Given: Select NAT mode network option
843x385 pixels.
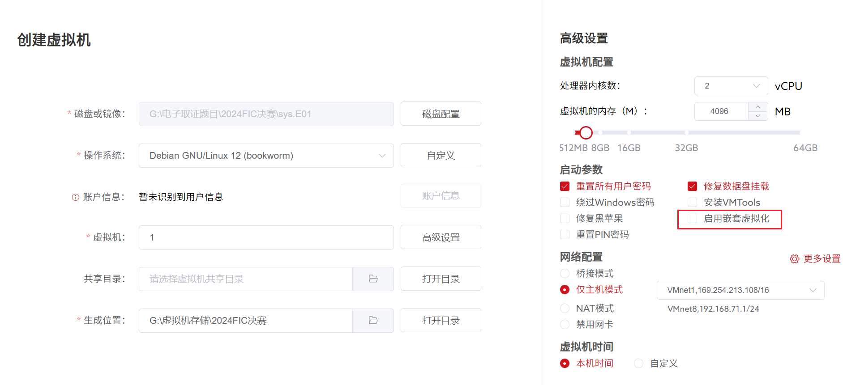Looking at the screenshot, I should coord(565,309).
